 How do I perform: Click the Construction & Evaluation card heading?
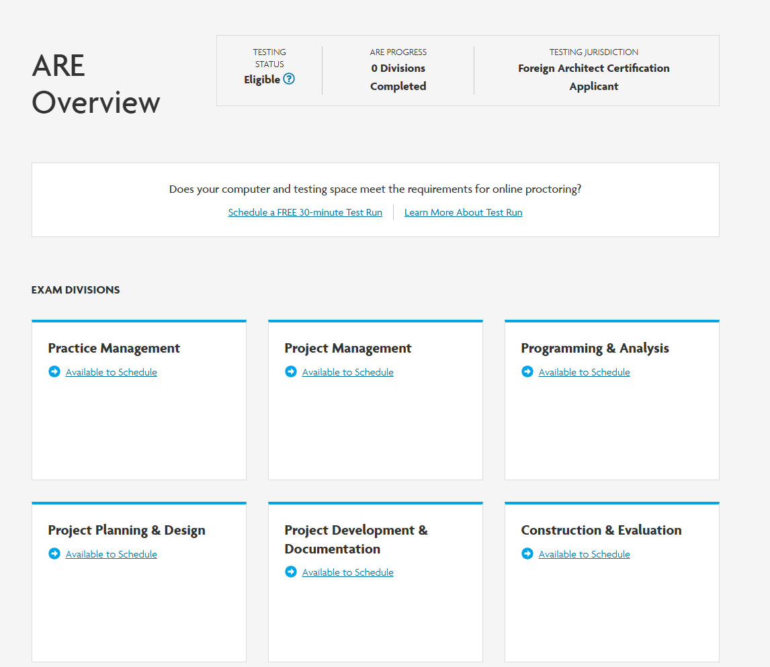tap(601, 530)
